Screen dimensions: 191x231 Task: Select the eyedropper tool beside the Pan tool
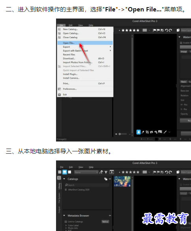click(143, 132)
